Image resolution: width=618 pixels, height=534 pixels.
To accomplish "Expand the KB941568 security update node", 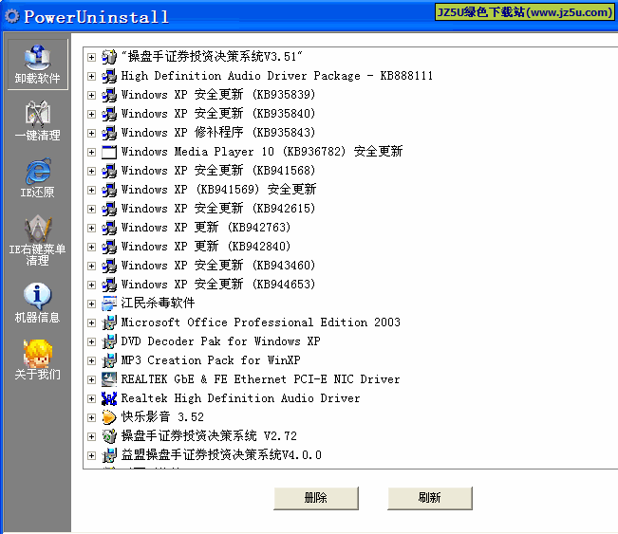I will click(x=91, y=171).
